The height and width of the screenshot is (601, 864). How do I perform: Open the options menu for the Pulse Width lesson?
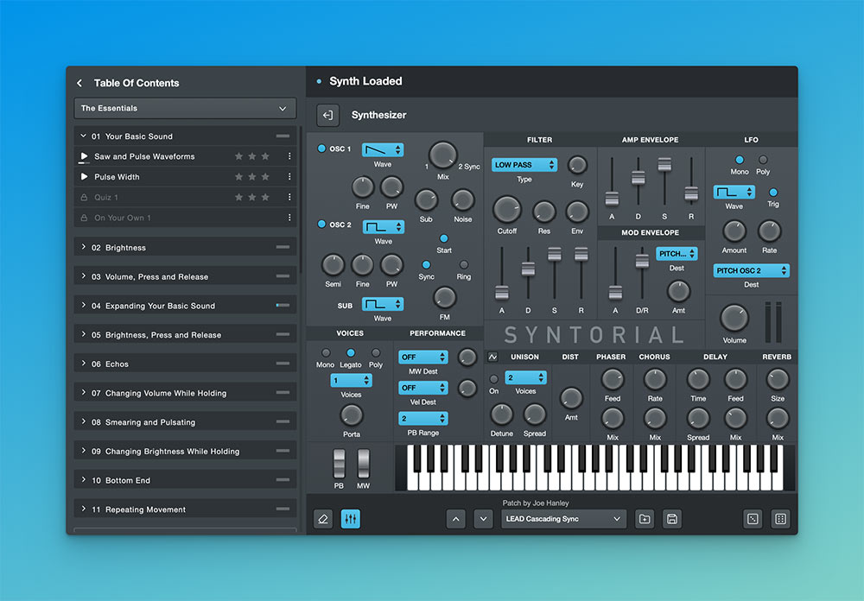point(291,176)
